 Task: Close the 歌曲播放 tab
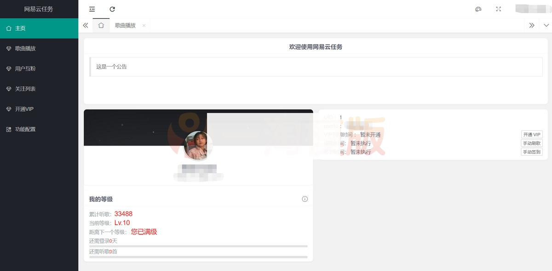144,26
